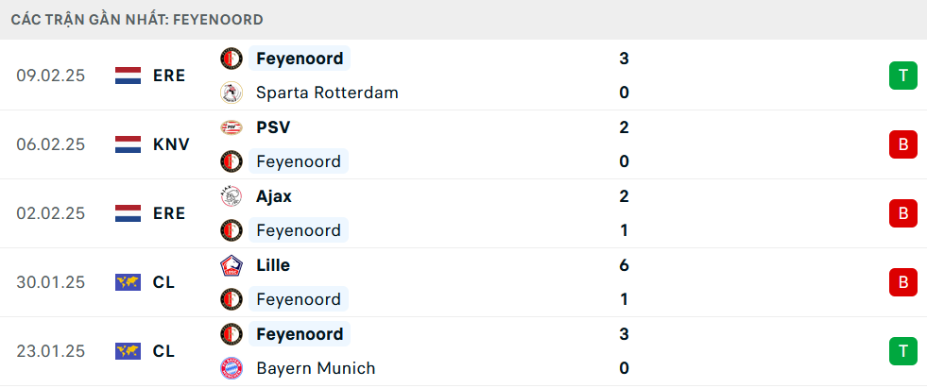
Task: Click the PSV club logo
Action: point(231,127)
